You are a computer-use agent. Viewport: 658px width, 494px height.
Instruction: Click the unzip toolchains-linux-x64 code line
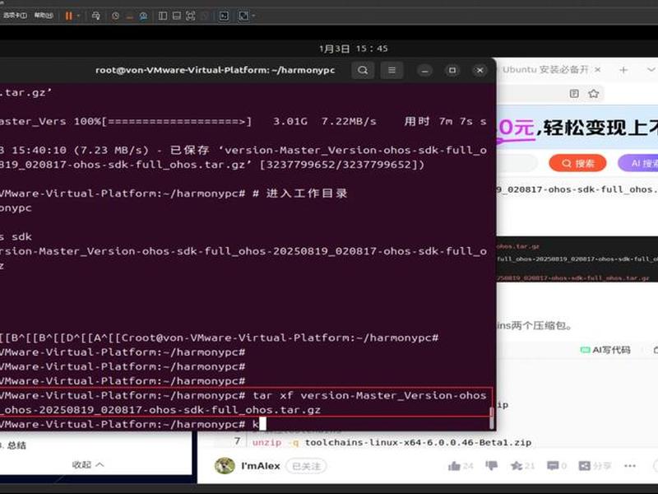click(392, 442)
